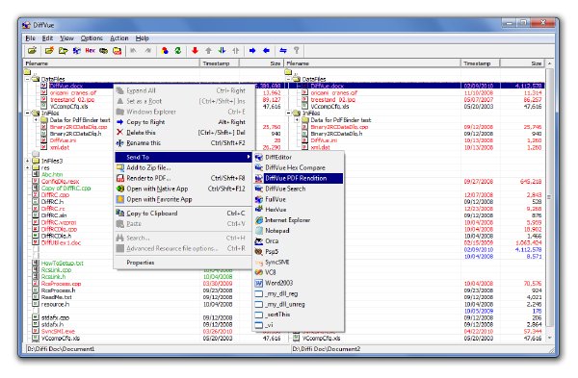Click the blue swap arrows toolbar icon
The image size is (578, 378).
282,50
